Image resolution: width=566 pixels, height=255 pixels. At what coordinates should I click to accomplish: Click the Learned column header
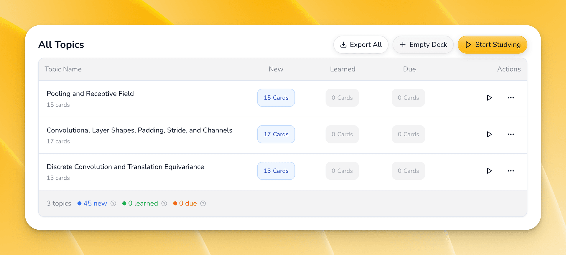pos(343,69)
